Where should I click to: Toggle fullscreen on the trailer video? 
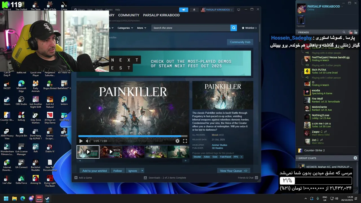[x=185, y=141]
